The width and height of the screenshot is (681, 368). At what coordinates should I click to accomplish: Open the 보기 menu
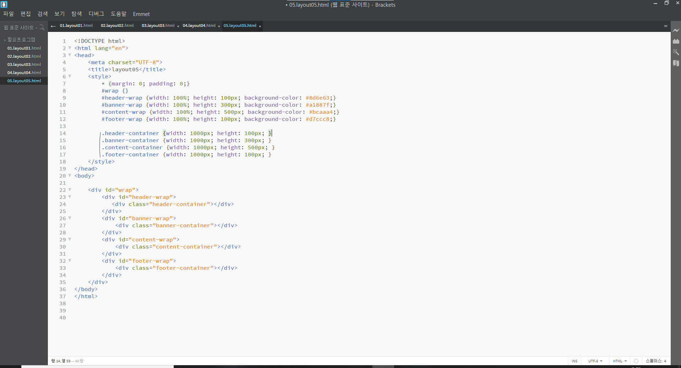coord(60,14)
